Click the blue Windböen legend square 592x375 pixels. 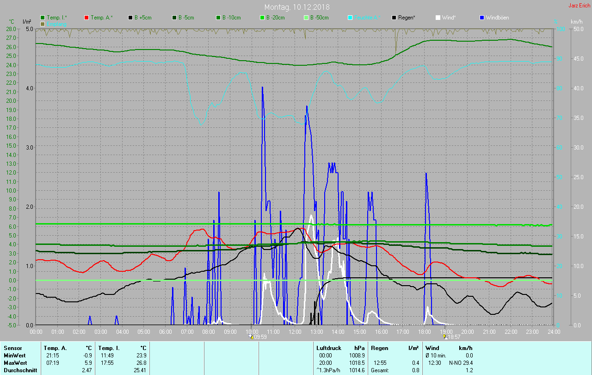(482, 18)
